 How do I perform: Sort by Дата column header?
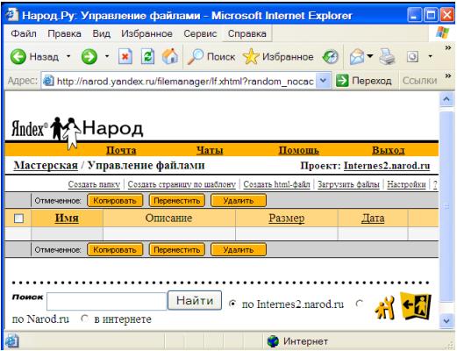pos(373,218)
